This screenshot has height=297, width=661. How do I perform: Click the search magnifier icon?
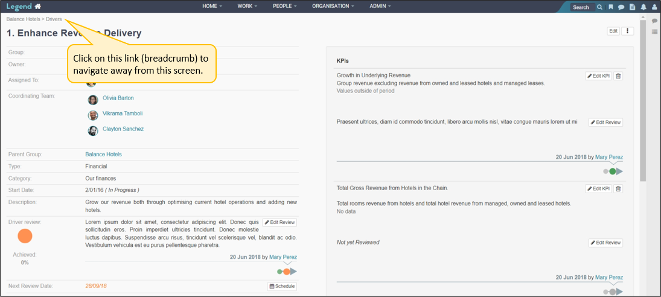599,7
